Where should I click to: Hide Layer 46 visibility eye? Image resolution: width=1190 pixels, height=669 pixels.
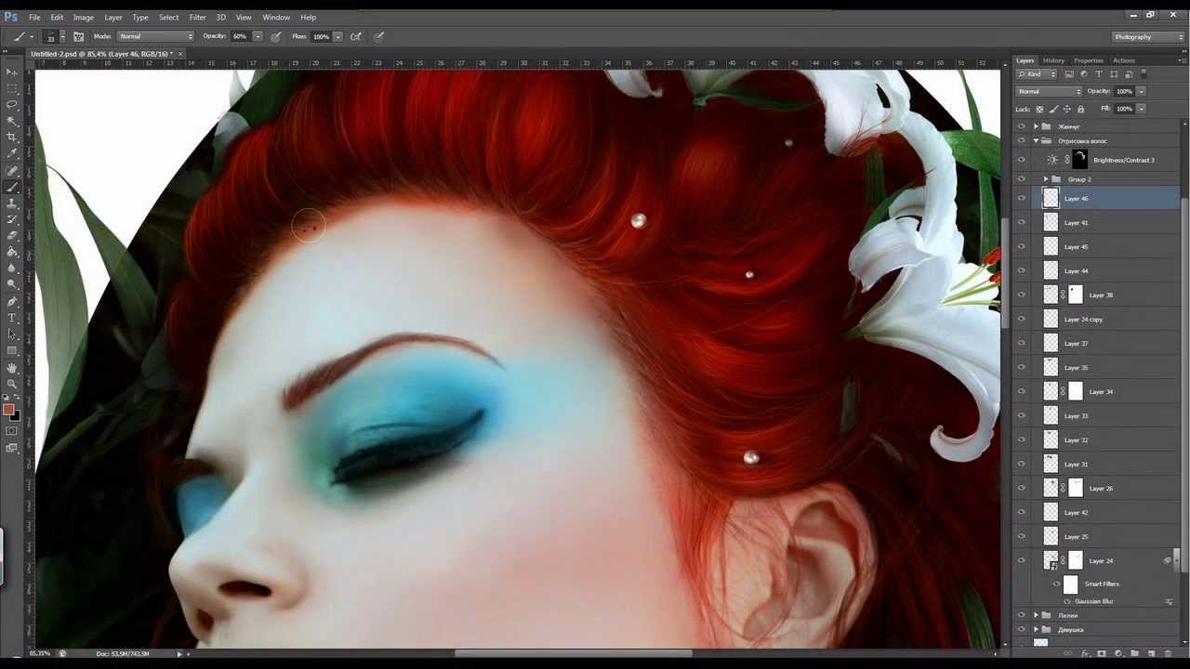pos(1022,198)
